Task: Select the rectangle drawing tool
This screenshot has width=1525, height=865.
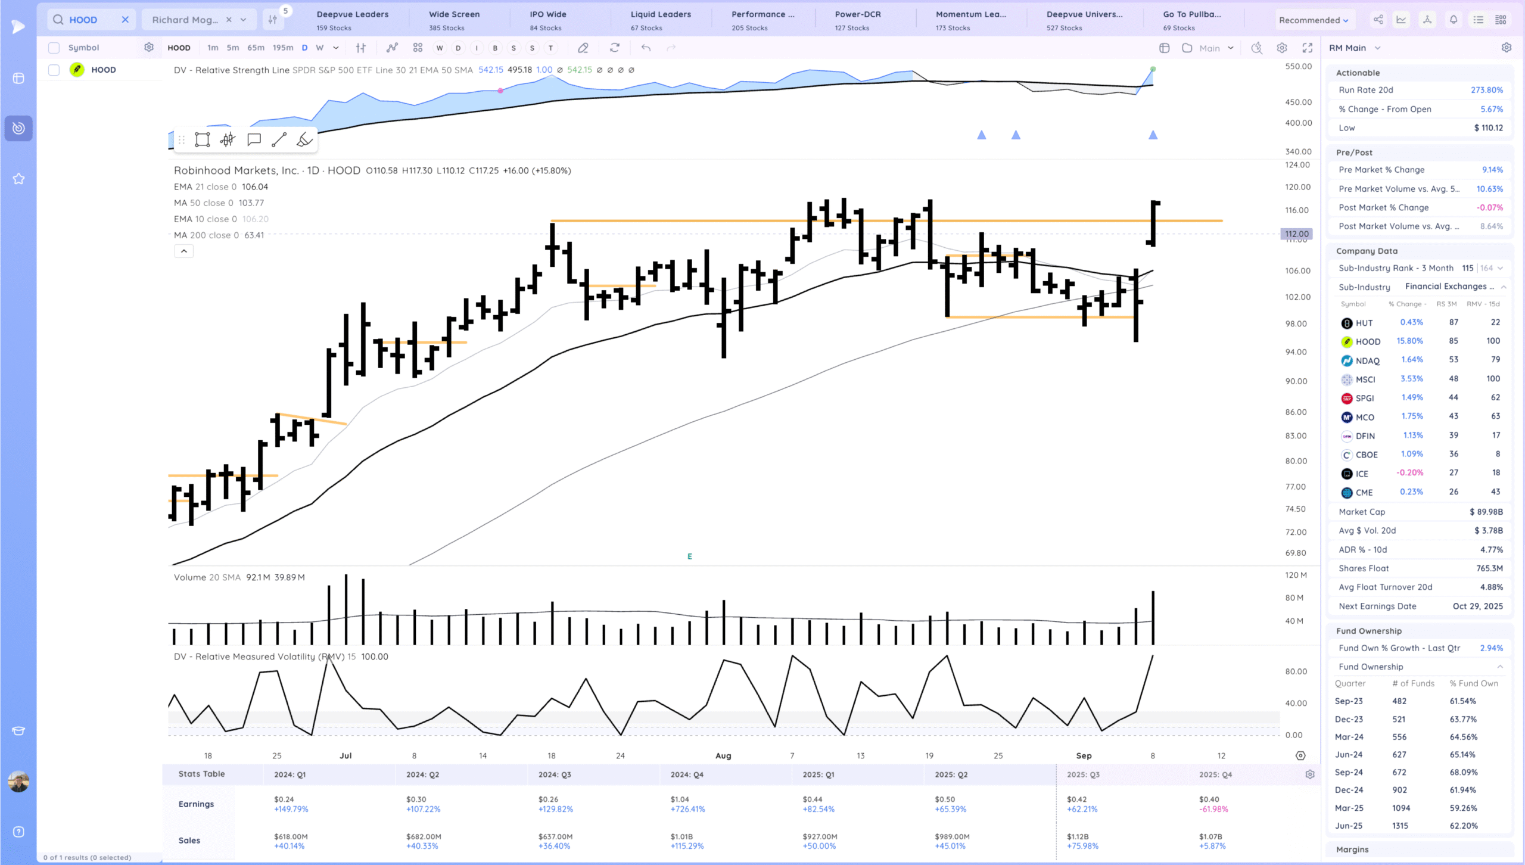Action: click(203, 140)
